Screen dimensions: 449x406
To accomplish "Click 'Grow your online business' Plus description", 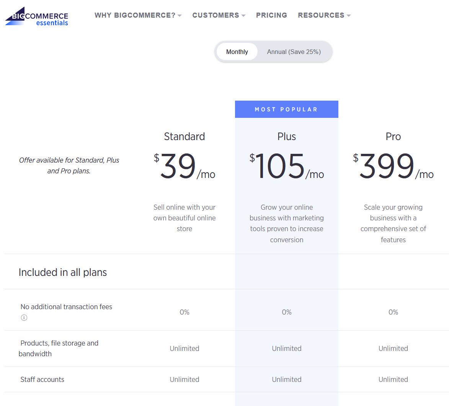I will coord(287,223).
